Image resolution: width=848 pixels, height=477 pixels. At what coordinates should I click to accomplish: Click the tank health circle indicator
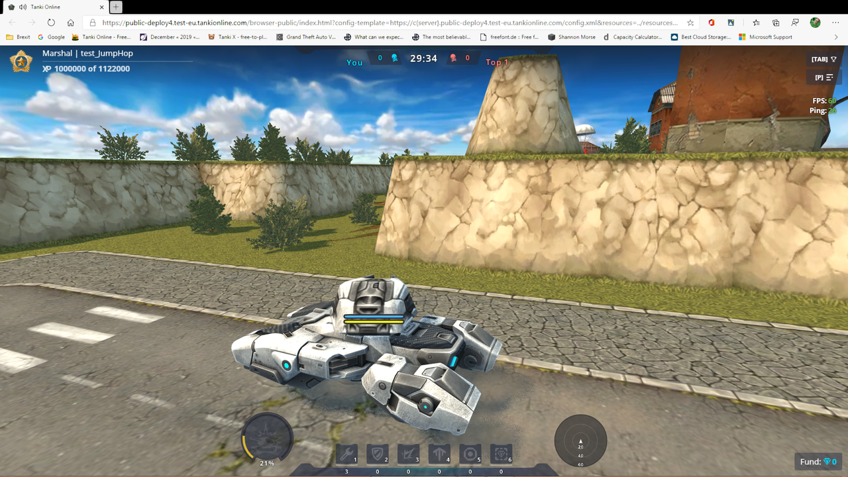point(267,436)
